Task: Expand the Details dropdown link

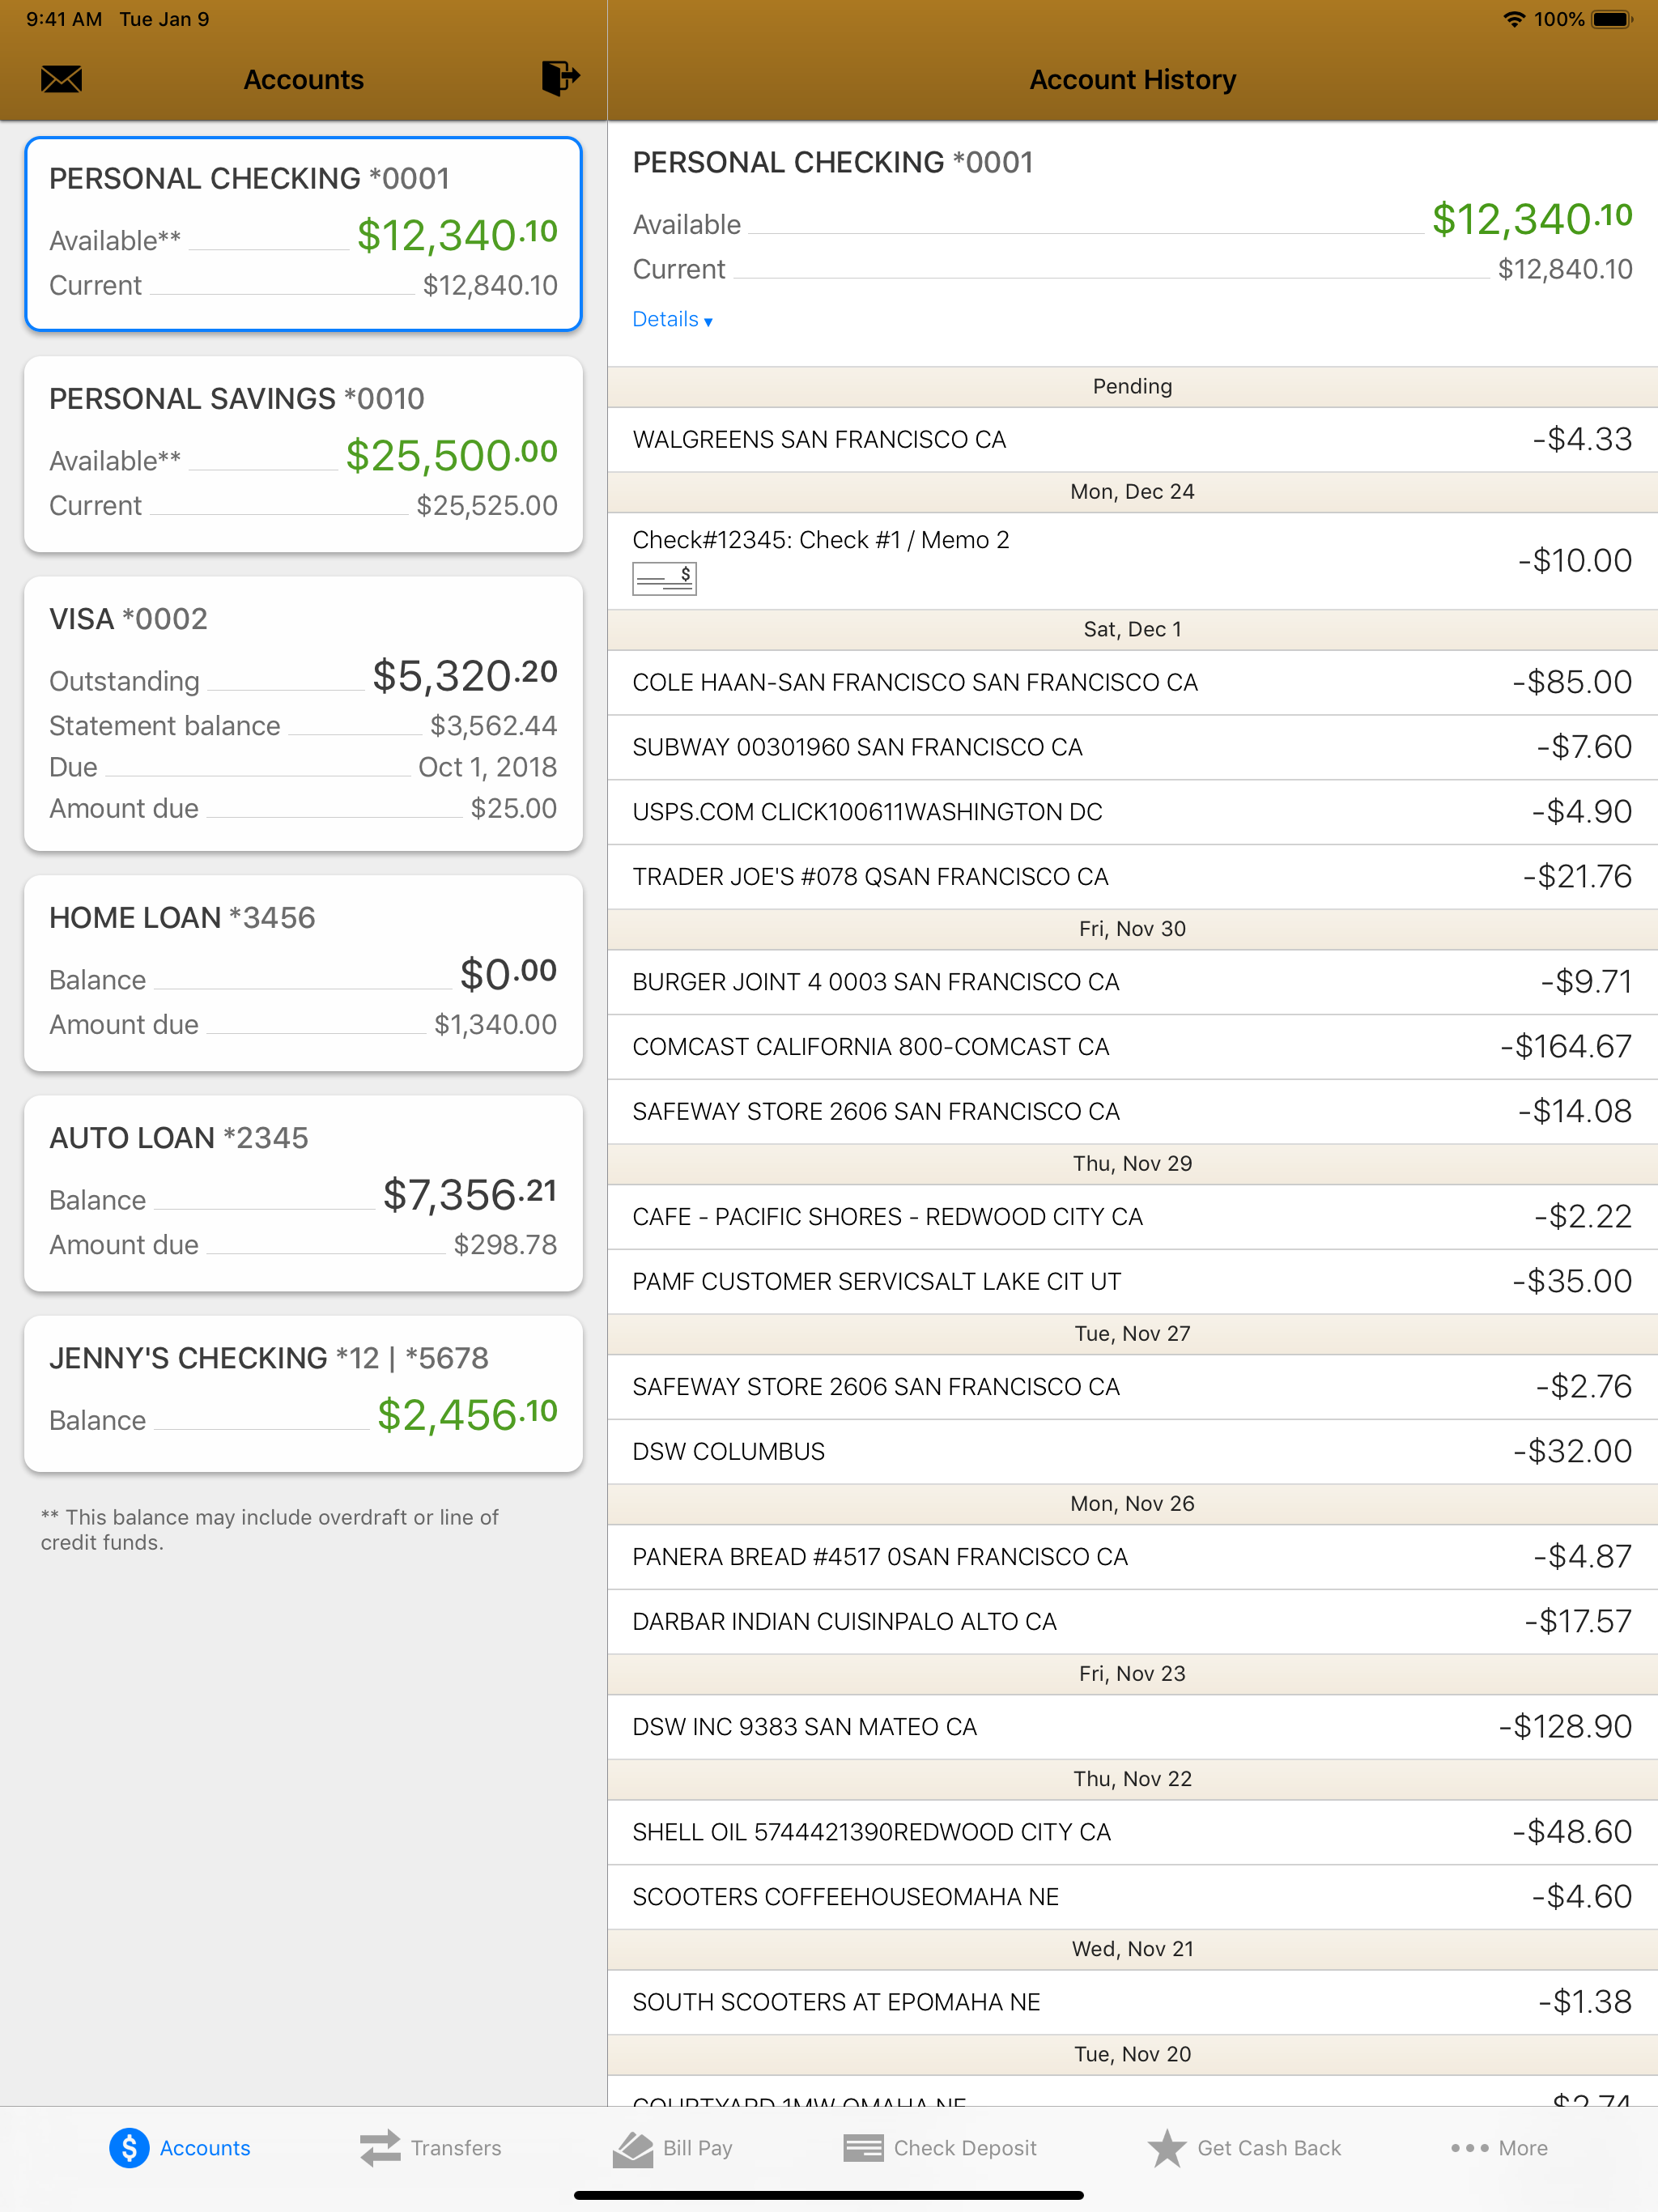Action: [672, 319]
